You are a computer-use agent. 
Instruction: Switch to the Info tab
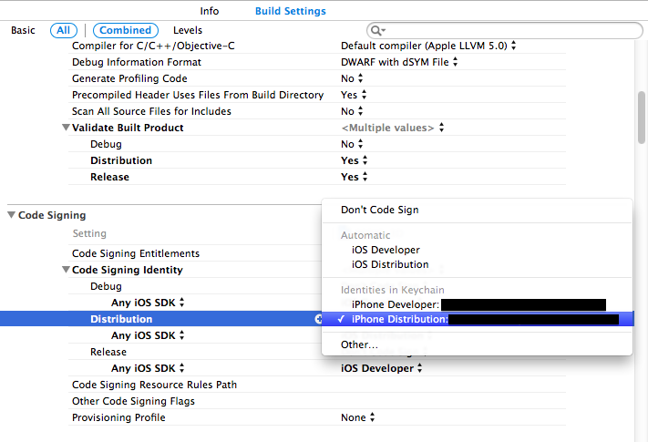[209, 11]
